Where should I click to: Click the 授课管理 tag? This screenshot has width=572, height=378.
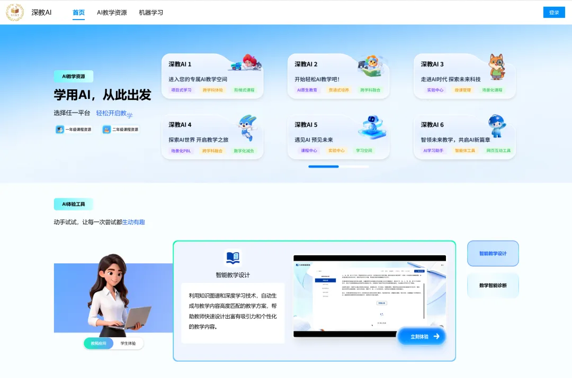coord(462,90)
